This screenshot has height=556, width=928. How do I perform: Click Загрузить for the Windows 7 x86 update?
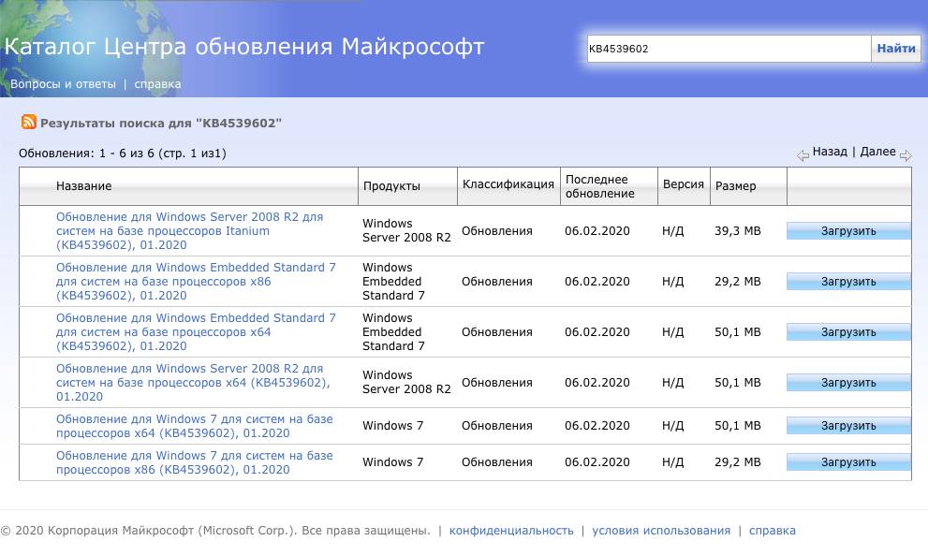[x=848, y=462]
